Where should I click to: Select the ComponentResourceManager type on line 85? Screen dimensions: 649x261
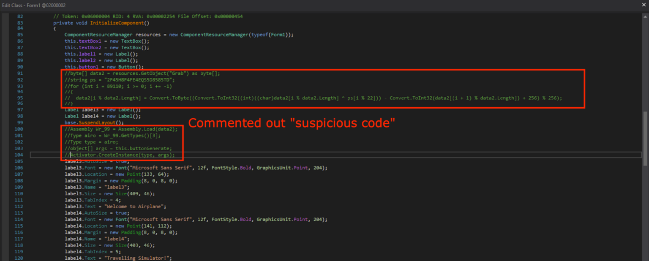(x=98, y=35)
